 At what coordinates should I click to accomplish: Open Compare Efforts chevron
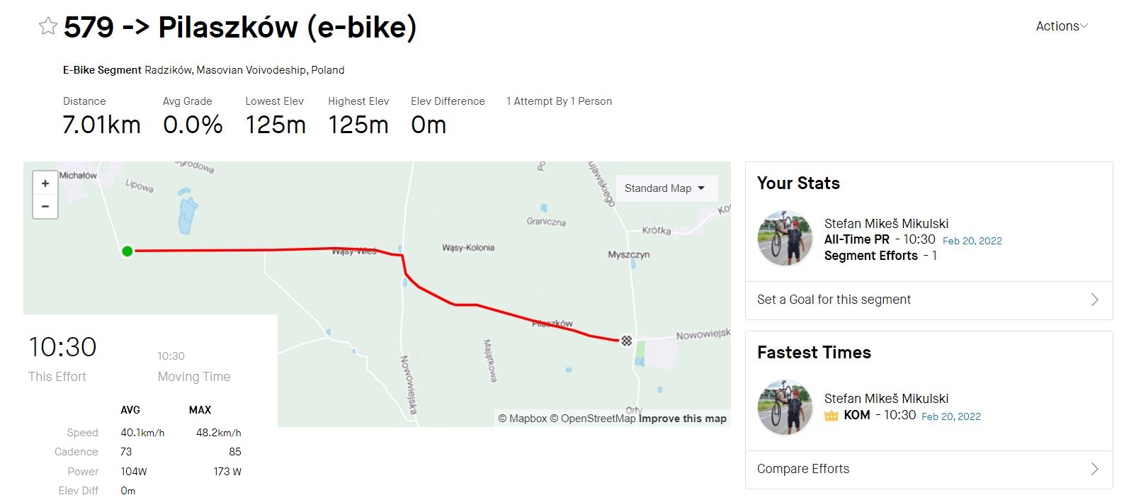coord(1094,469)
